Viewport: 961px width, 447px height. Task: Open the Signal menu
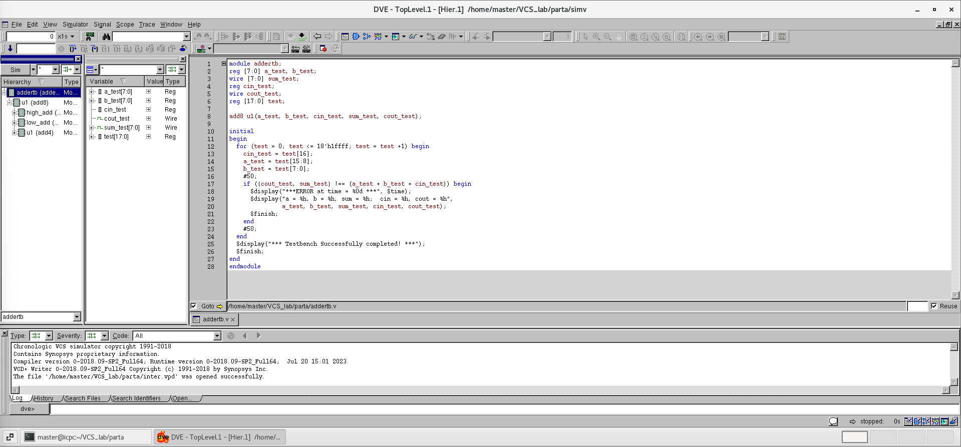[x=102, y=24]
